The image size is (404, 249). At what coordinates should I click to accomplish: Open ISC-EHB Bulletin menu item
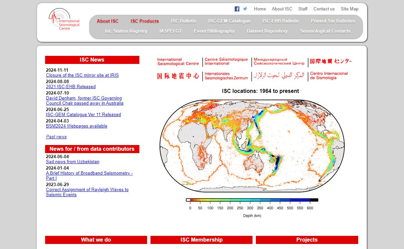click(281, 21)
